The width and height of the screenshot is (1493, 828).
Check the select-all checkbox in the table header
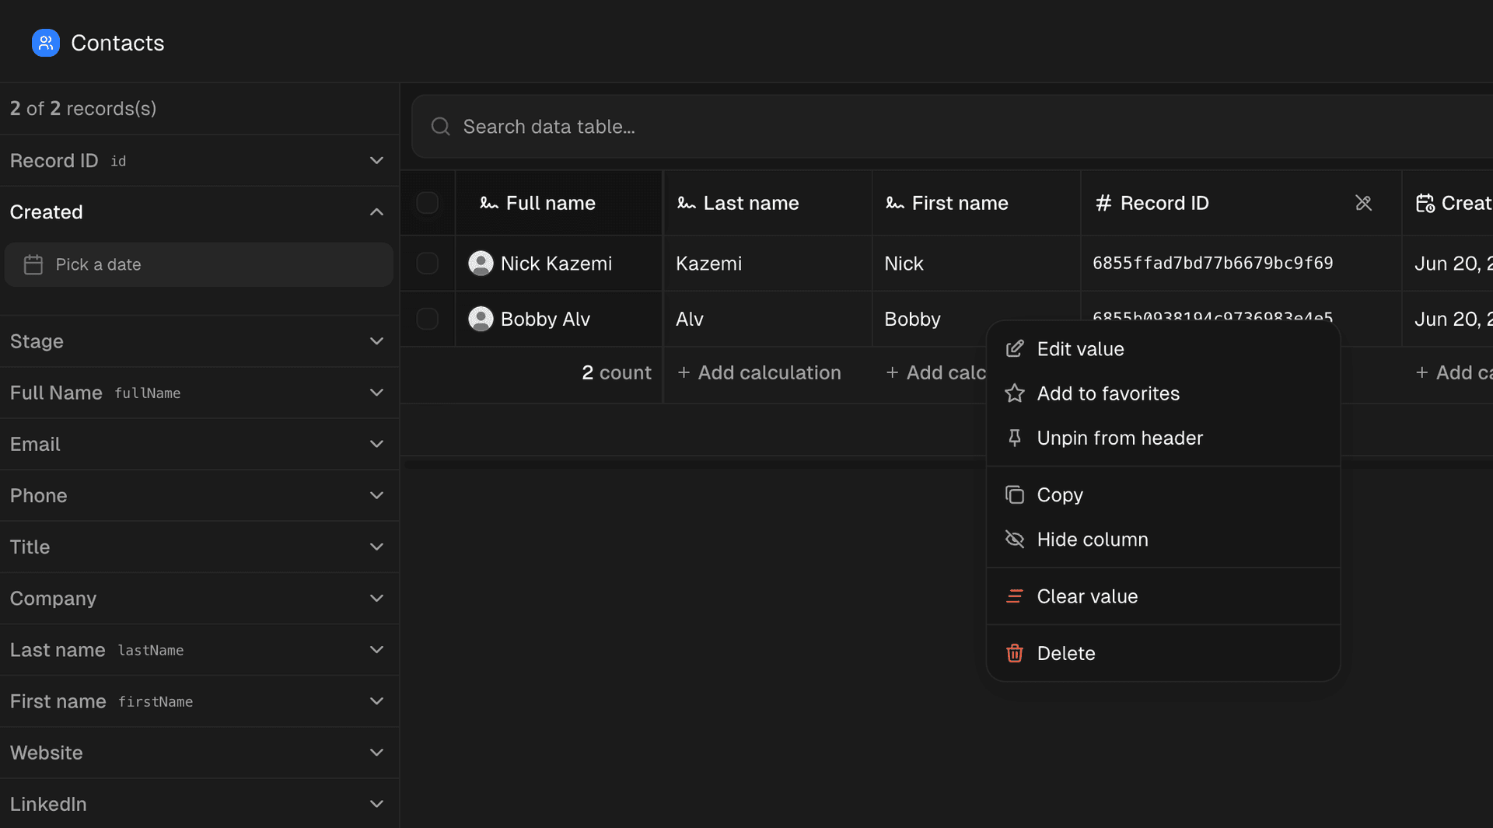(x=427, y=203)
